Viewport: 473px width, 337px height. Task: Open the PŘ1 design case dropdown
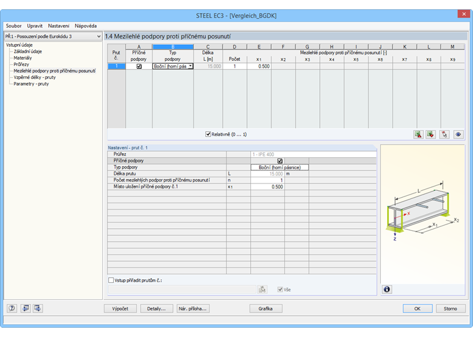[98, 36]
